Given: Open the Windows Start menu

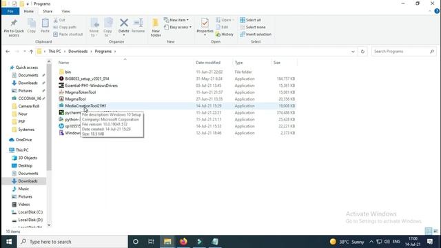Looking at the screenshot, I should point(9,242).
